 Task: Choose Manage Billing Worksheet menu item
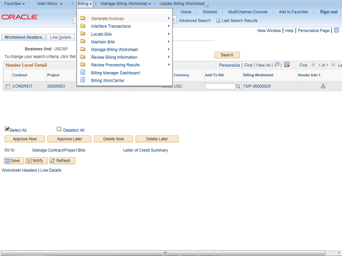[x=114, y=50]
